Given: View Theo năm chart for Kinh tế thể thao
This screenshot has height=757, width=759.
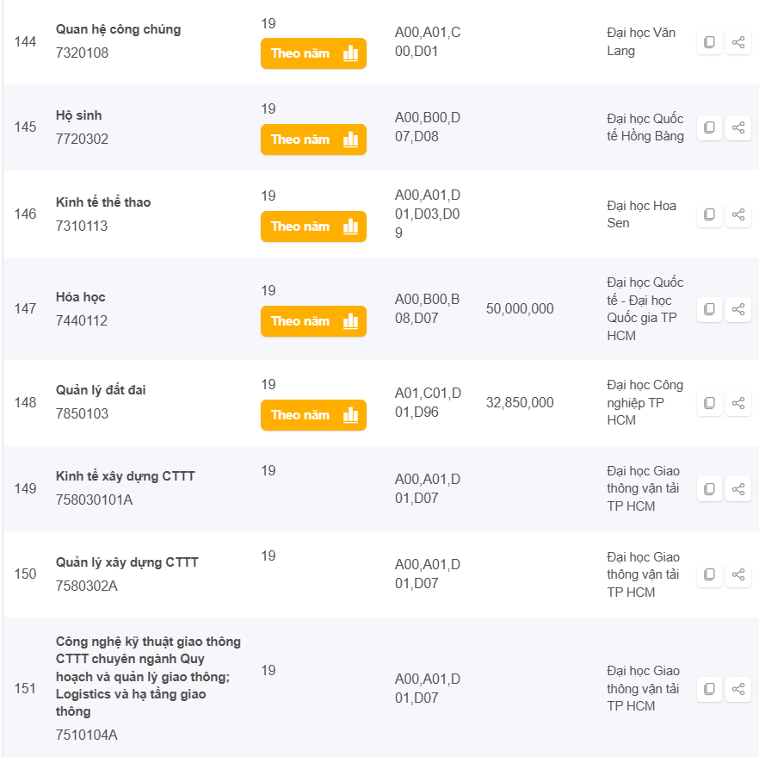Looking at the screenshot, I should (x=313, y=226).
